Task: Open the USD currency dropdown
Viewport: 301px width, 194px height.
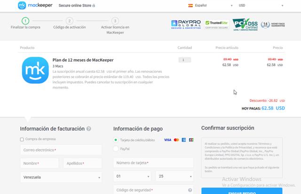Action: pyautogui.click(x=261, y=6)
